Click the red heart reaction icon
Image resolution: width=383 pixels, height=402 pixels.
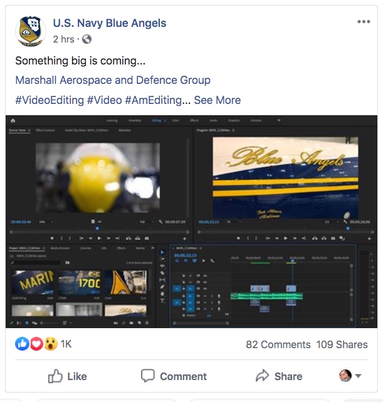[x=36, y=344]
